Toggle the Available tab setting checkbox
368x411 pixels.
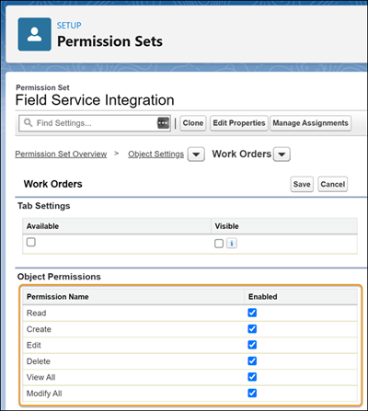[31, 242]
